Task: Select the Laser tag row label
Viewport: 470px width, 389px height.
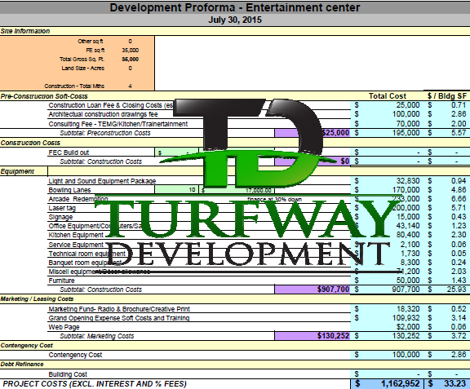Action: pos(62,208)
